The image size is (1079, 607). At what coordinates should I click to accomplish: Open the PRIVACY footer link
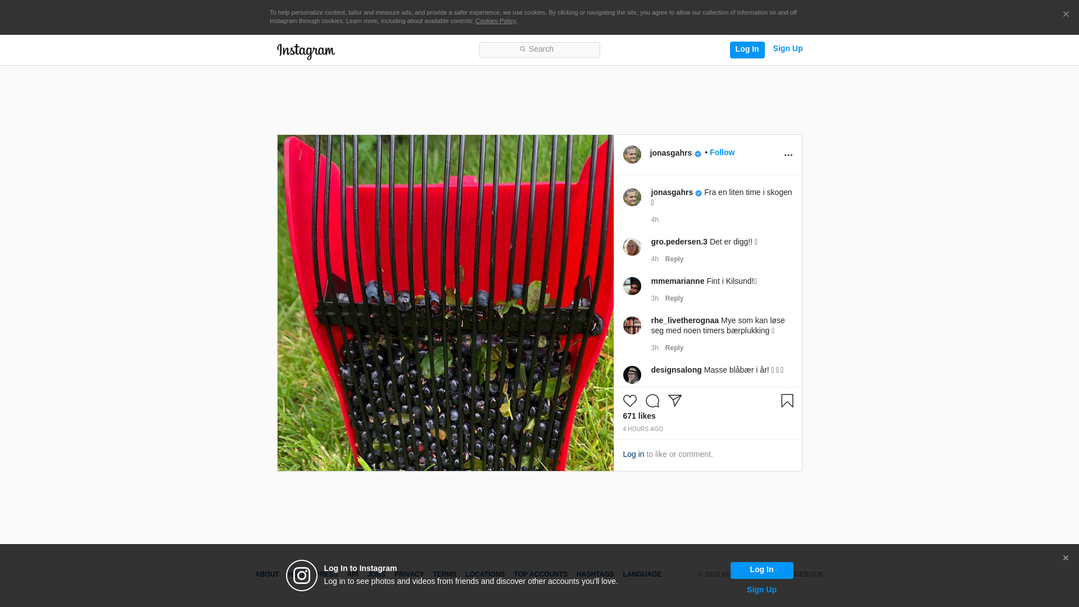coord(409,574)
